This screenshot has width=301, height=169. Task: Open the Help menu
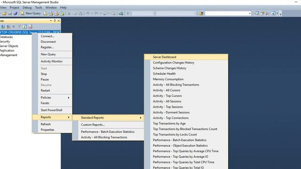(x=63, y=8)
